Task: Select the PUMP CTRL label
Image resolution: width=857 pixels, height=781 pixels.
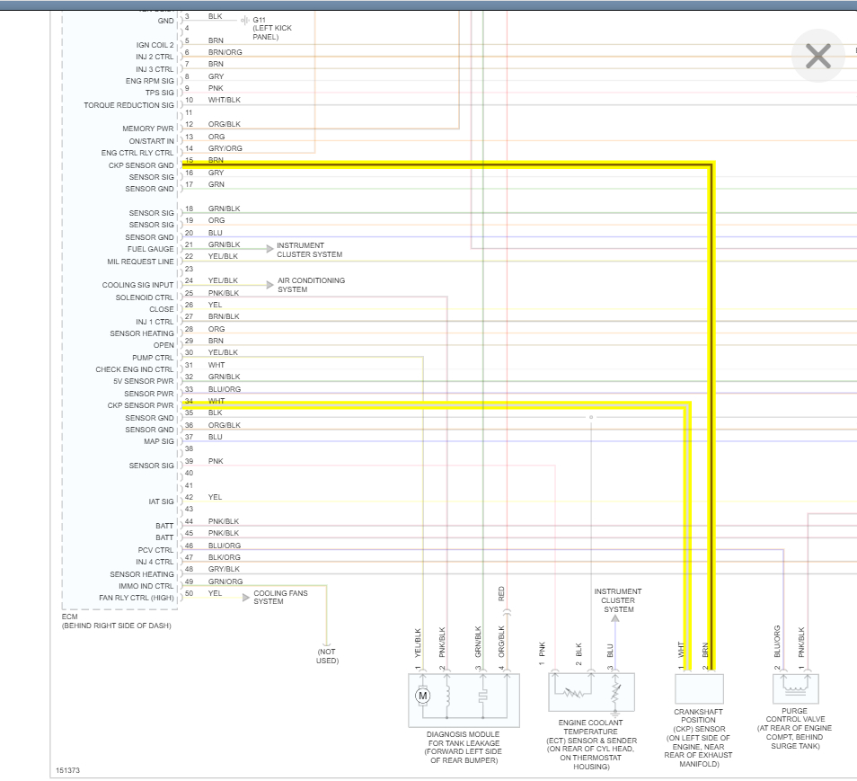Action: [x=153, y=358]
